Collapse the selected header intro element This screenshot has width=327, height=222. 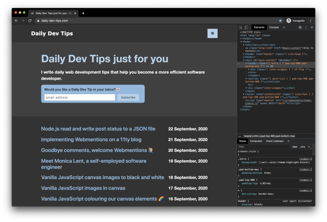(246, 63)
